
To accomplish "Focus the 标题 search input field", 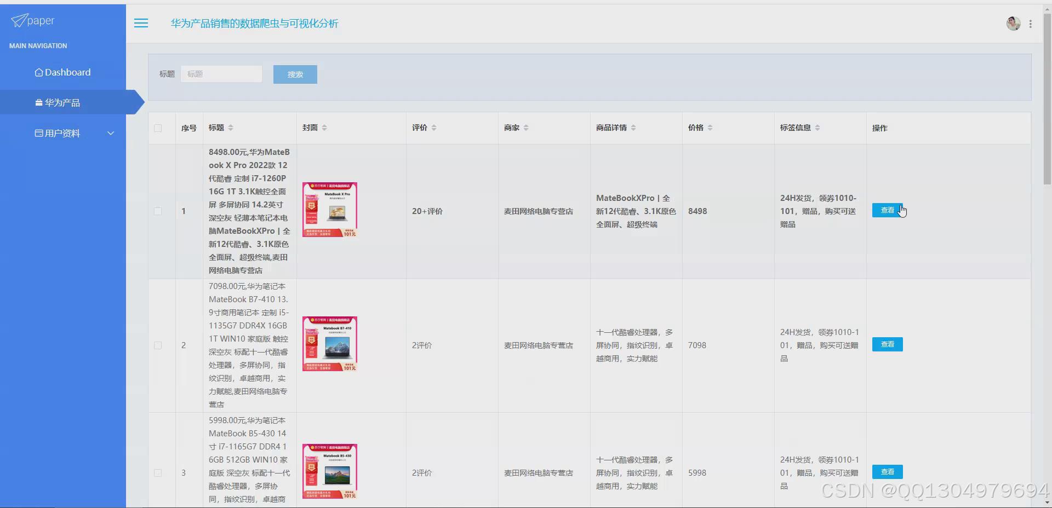I will (x=221, y=74).
